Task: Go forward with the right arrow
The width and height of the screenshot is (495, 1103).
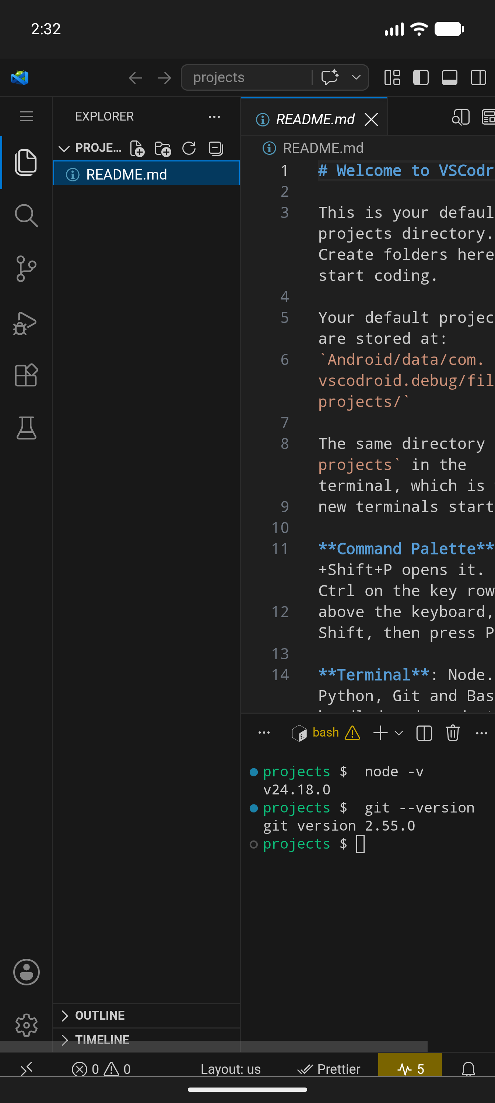Action: click(164, 78)
